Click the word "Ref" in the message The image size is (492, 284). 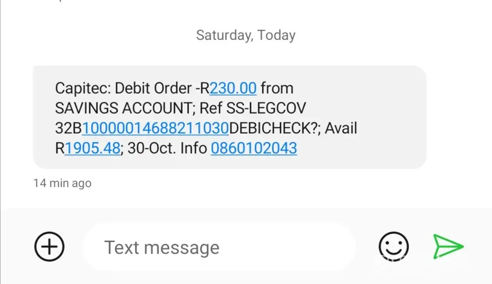click(x=209, y=108)
